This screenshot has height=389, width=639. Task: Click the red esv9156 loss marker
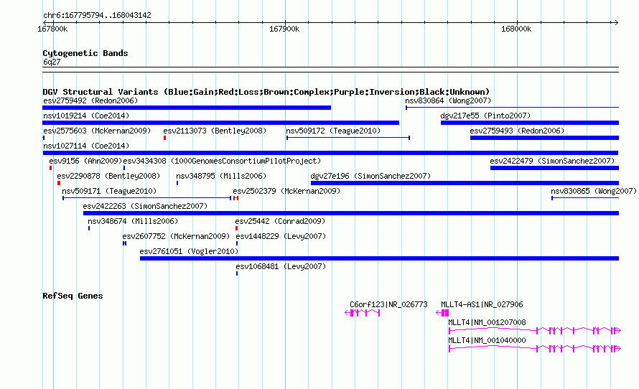[x=50, y=168]
